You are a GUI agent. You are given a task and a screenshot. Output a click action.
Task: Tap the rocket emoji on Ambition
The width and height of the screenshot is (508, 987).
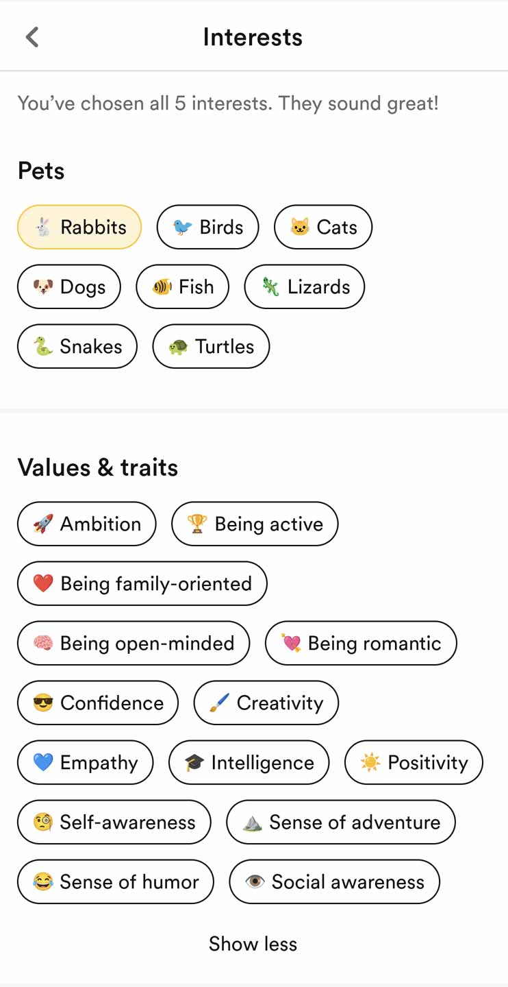[x=43, y=524]
